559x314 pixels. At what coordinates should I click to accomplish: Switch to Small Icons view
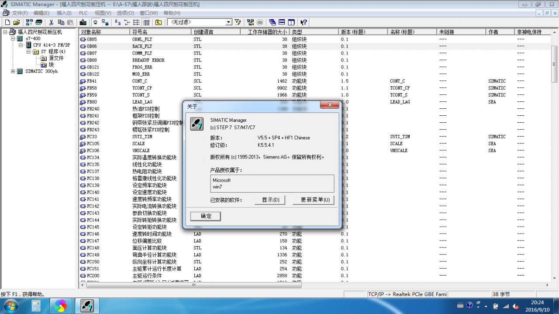click(x=128, y=22)
